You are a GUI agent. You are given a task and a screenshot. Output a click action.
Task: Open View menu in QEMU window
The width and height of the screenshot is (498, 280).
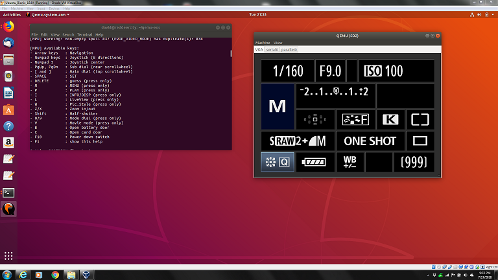pos(278,43)
